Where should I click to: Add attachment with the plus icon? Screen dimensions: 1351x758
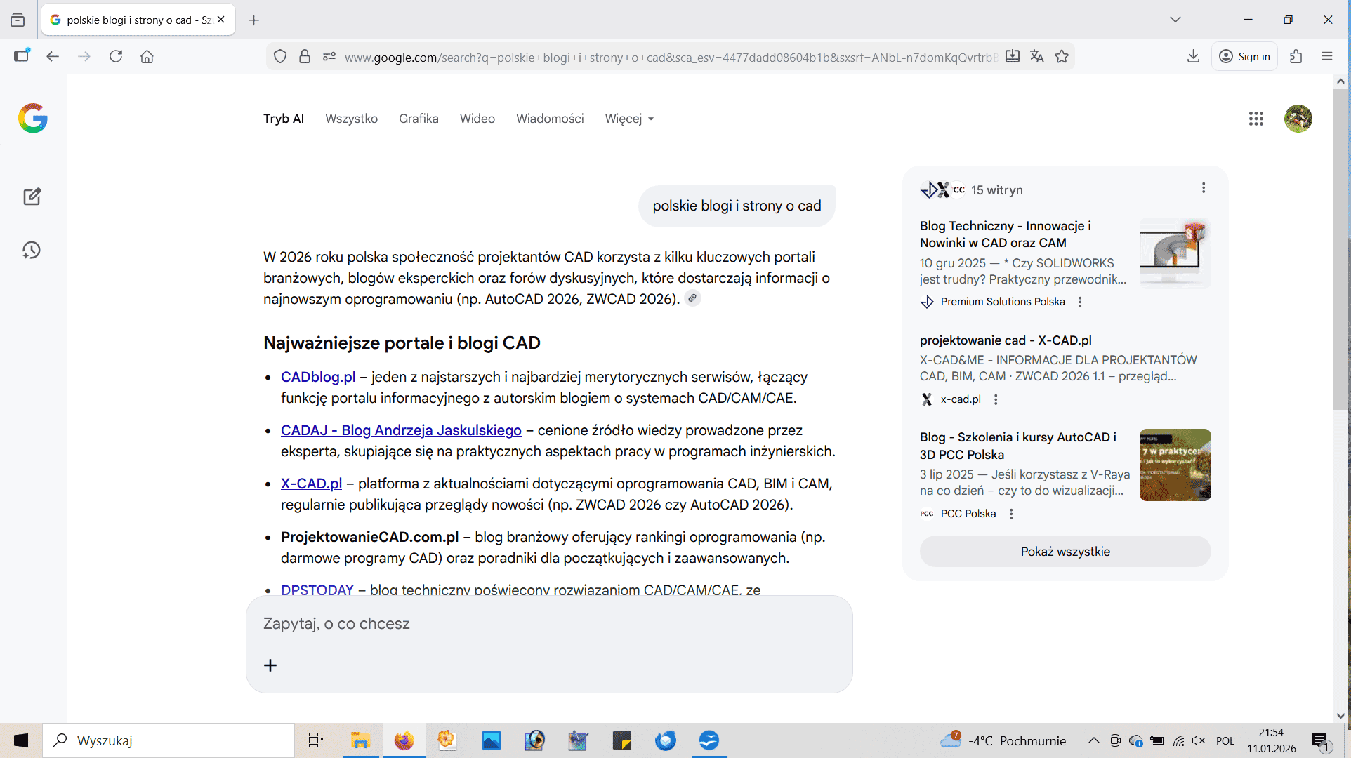(x=270, y=665)
